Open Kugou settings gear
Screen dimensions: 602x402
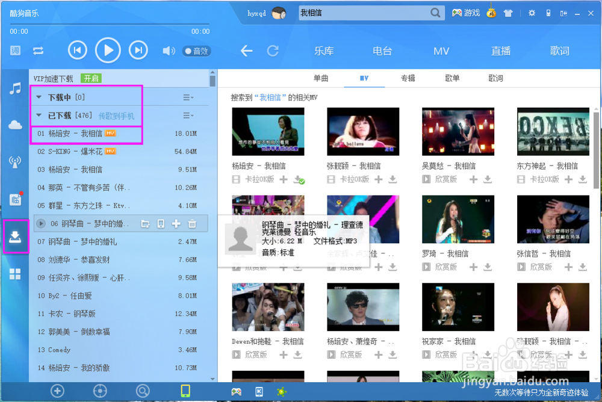tap(532, 12)
